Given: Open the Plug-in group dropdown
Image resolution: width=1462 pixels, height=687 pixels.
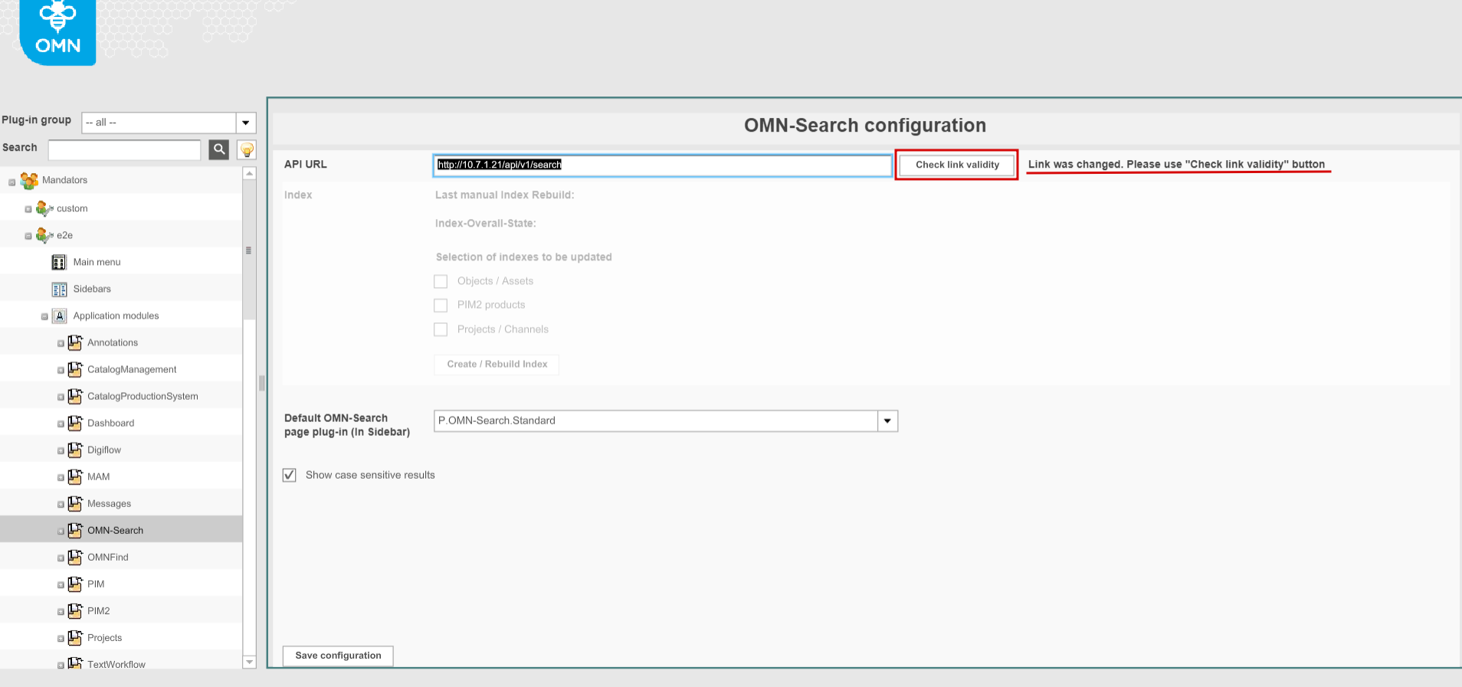Looking at the screenshot, I should point(246,123).
